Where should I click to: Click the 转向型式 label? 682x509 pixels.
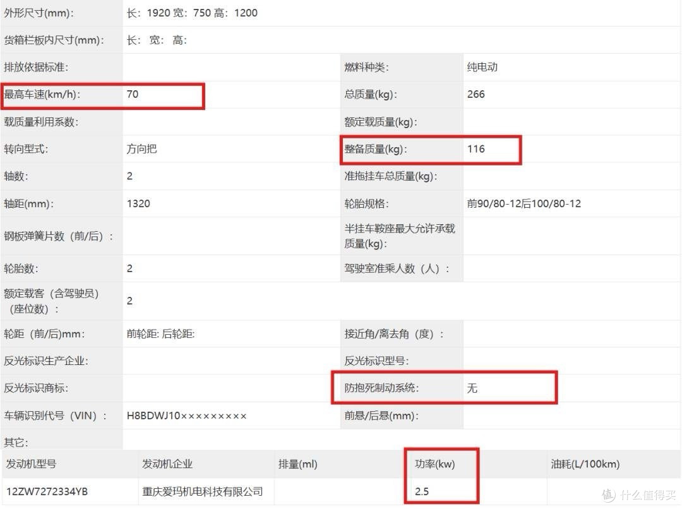pyautogui.click(x=26, y=149)
